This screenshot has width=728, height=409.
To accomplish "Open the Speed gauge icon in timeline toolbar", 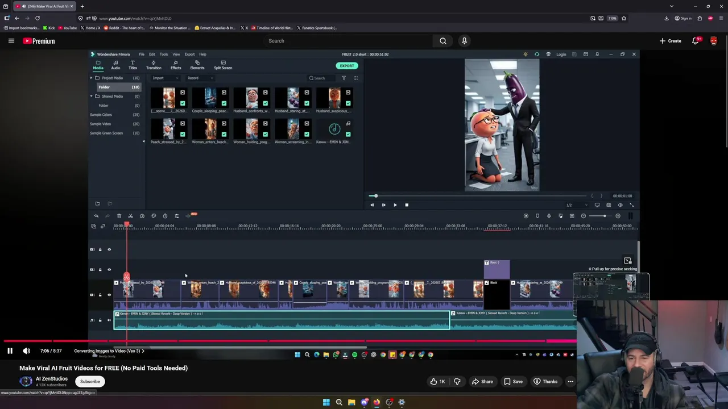I will point(142,216).
